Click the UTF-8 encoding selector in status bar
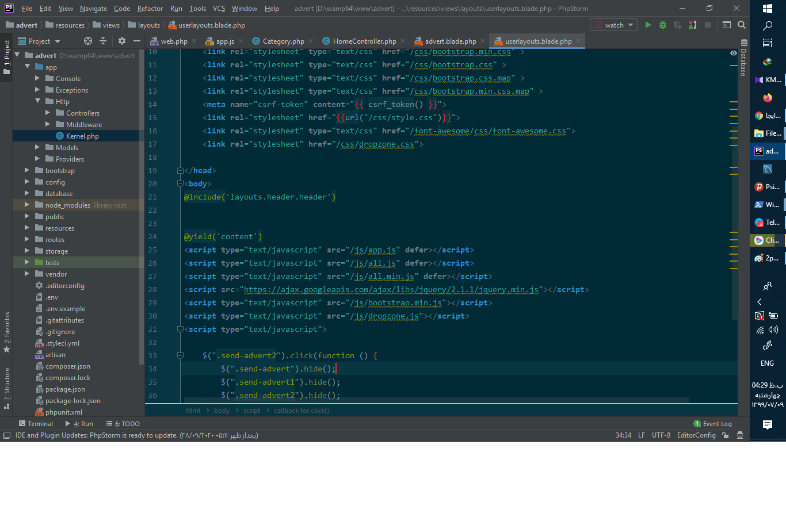 click(661, 435)
